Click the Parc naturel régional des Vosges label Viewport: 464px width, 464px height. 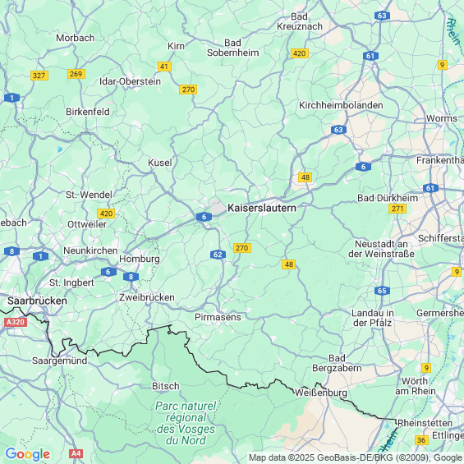pyautogui.click(x=186, y=423)
